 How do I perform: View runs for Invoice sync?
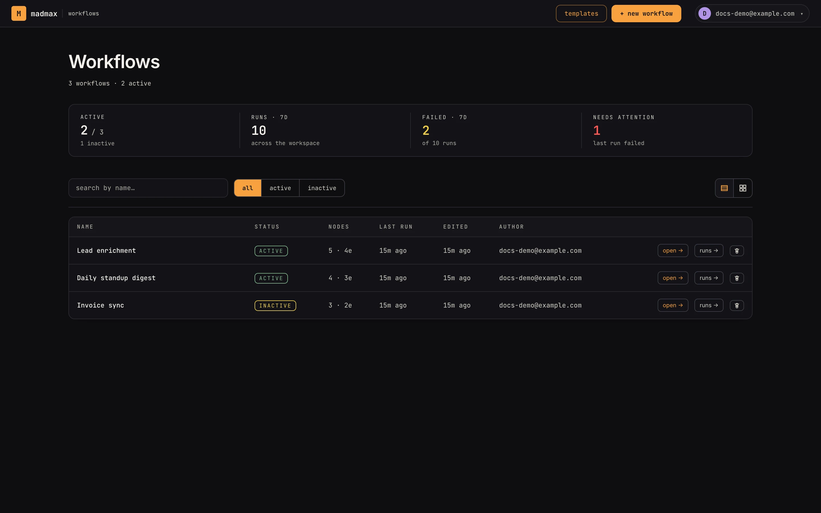click(709, 305)
